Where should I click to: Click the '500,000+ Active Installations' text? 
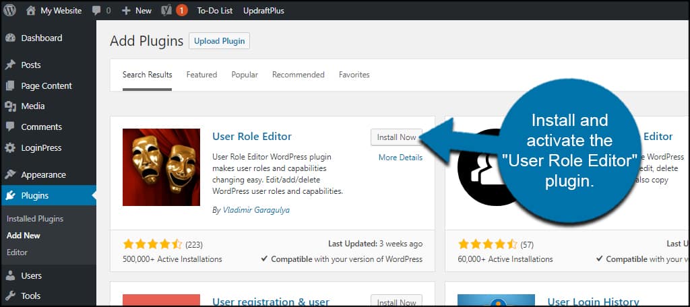click(172, 259)
